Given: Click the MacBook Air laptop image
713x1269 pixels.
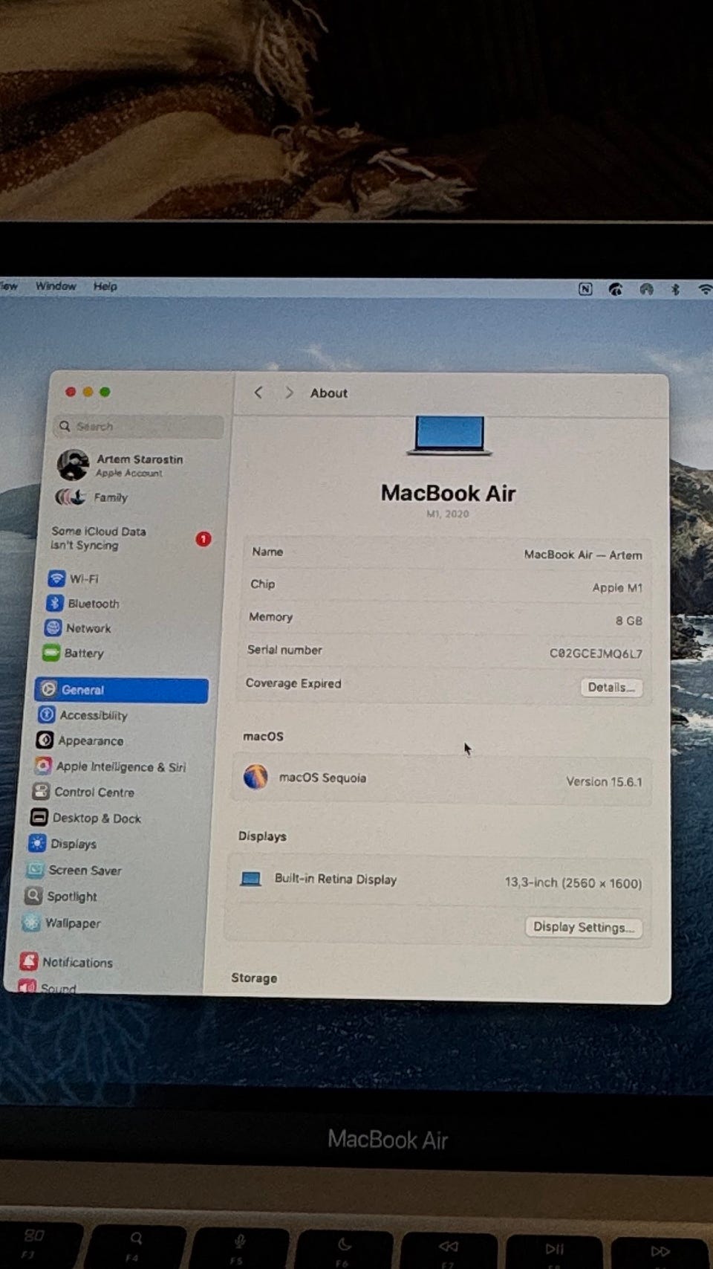Looking at the screenshot, I should point(449,436).
